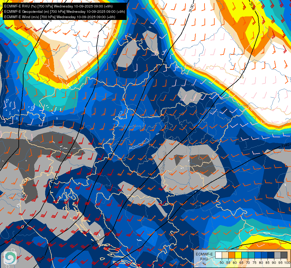Click the '50' legend tick label

coord(222,263)
